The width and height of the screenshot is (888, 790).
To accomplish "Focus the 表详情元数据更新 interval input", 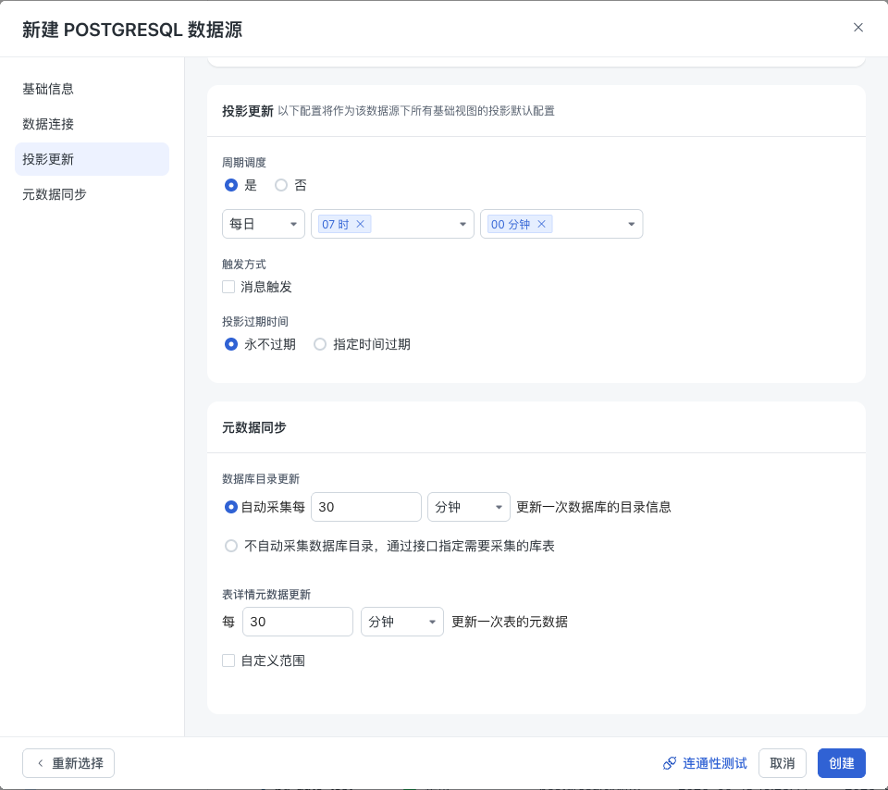I will [298, 622].
